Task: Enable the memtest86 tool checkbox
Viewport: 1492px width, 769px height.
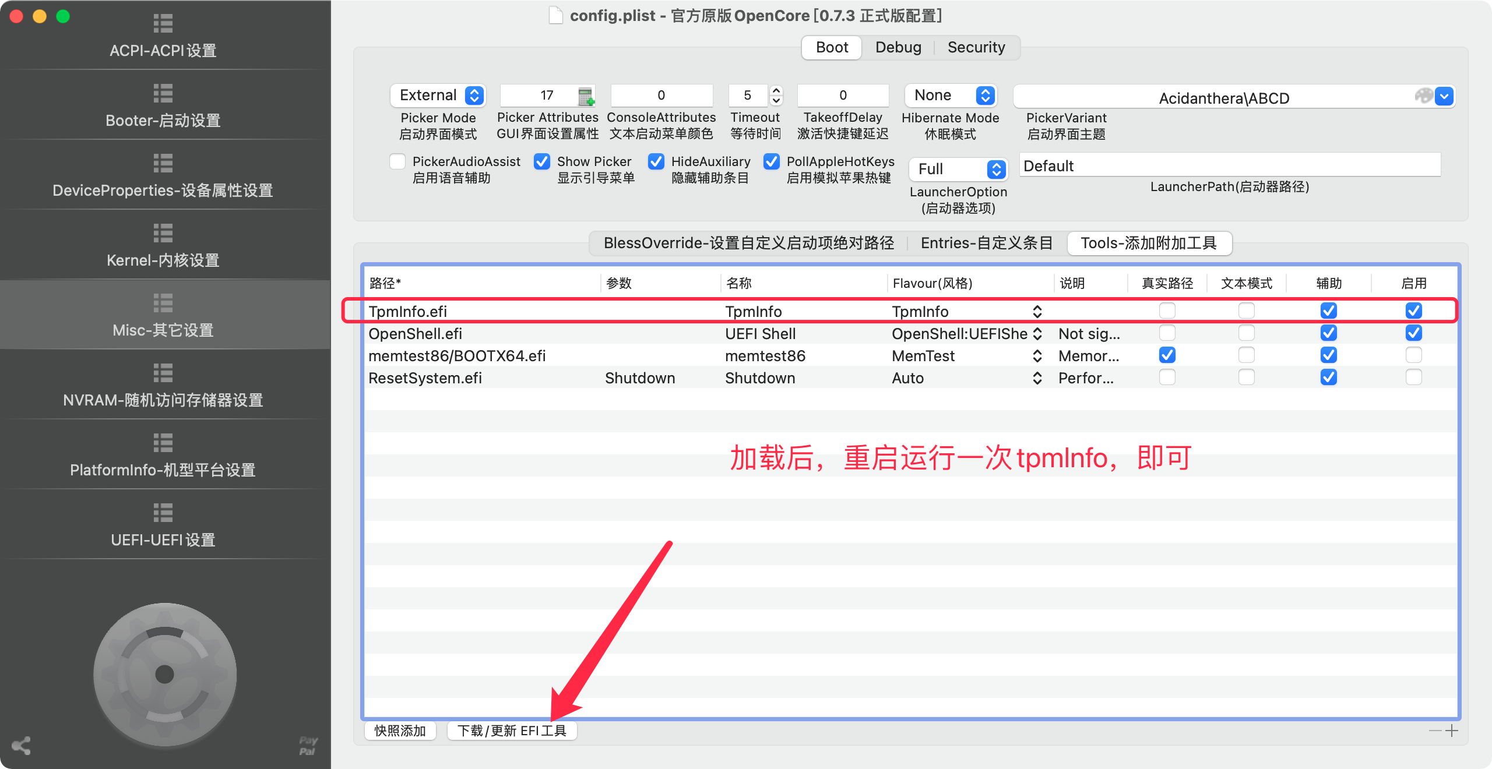Action: [1413, 355]
